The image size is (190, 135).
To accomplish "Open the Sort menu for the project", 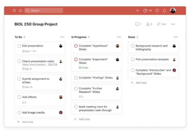I will pyautogui.click(x=162, y=24).
